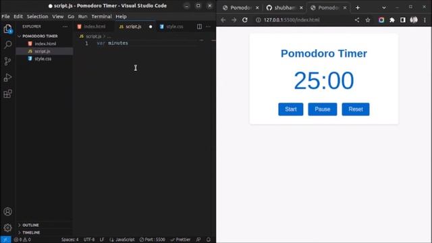432x243 pixels.
Task: Go forward in the browser
Action: (234, 20)
